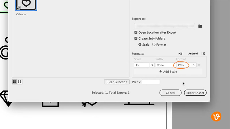The height and width of the screenshot is (129, 230).
Task: Apply the Android format preset
Action: 193,53
